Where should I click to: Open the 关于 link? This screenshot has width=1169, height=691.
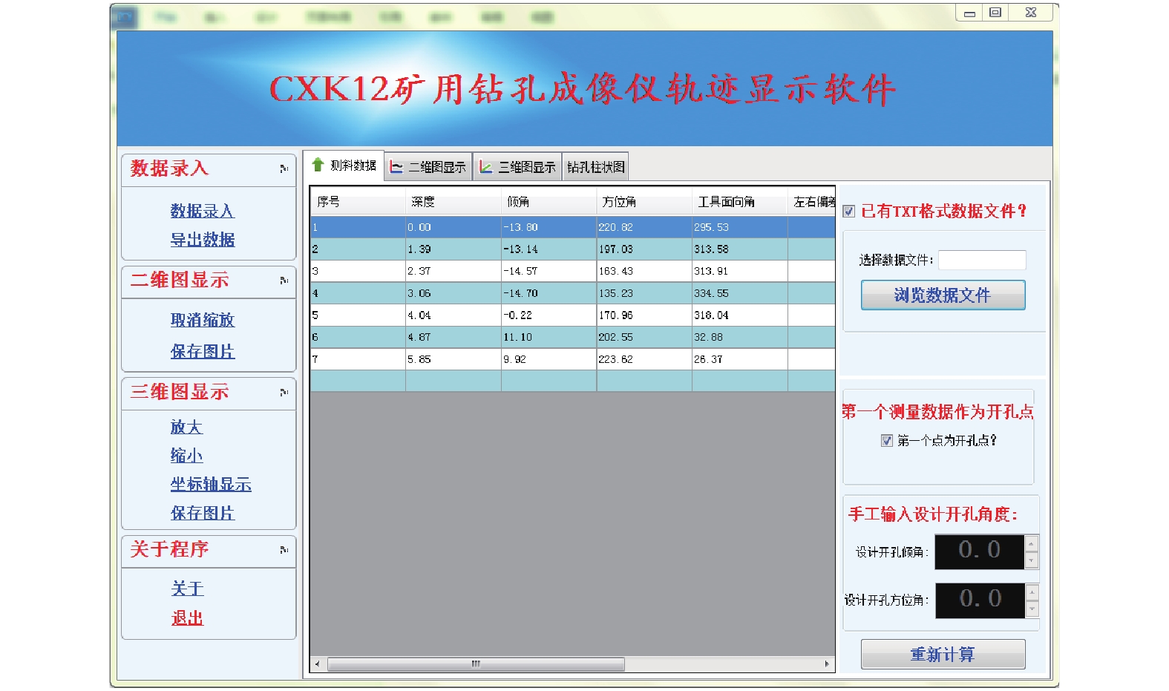tap(187, 589)
